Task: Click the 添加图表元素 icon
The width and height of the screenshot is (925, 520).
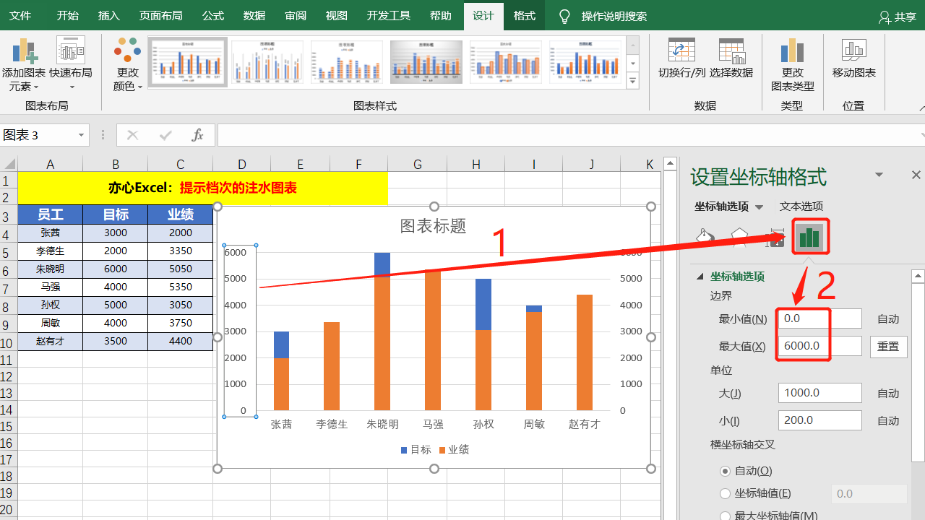Action: tap(23, 51)
